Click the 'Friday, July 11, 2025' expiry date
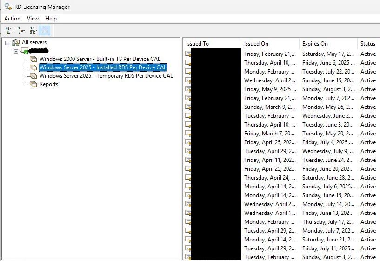 click(328, 248)
